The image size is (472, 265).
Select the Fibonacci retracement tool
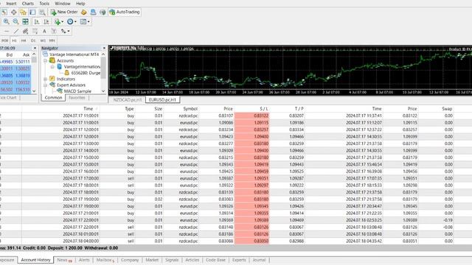point(35,31)
